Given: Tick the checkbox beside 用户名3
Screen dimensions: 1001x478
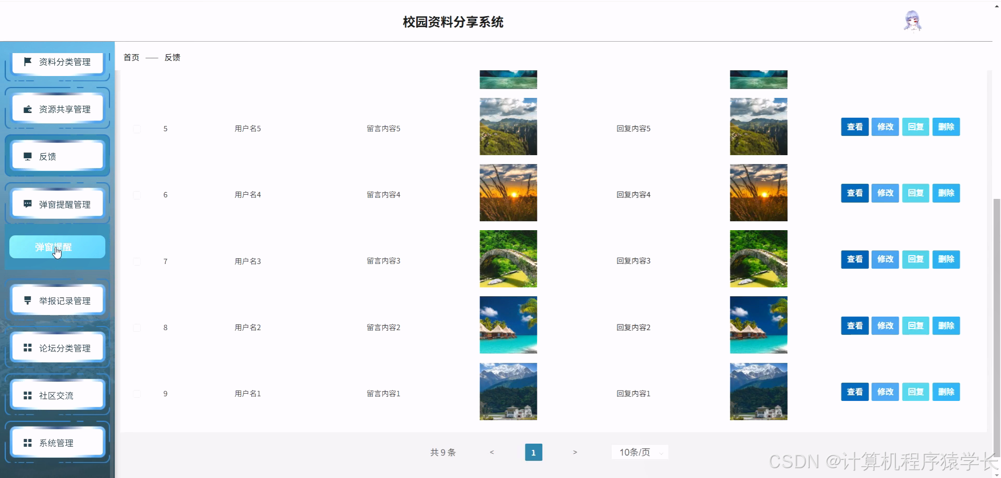Looking at the screenshot, I should [x=137, y=261].
